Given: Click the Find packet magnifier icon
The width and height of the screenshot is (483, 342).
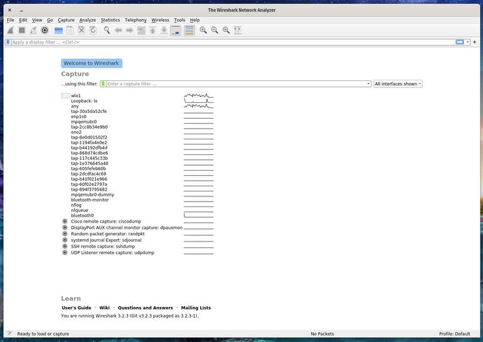Looking at the screenshot, I should point(107,30).
